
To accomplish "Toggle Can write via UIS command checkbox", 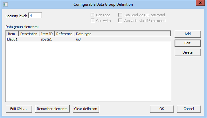I will [x=120, y=21].
